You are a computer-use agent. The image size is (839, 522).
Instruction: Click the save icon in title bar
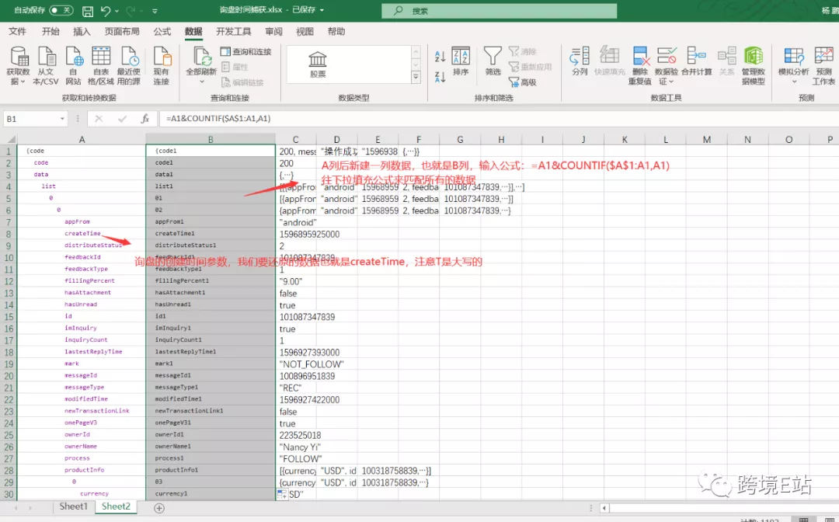click(x=88, y=10)
